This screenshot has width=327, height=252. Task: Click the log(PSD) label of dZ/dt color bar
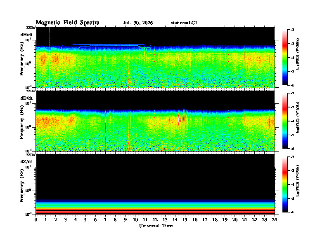click(x=298, y=181)
